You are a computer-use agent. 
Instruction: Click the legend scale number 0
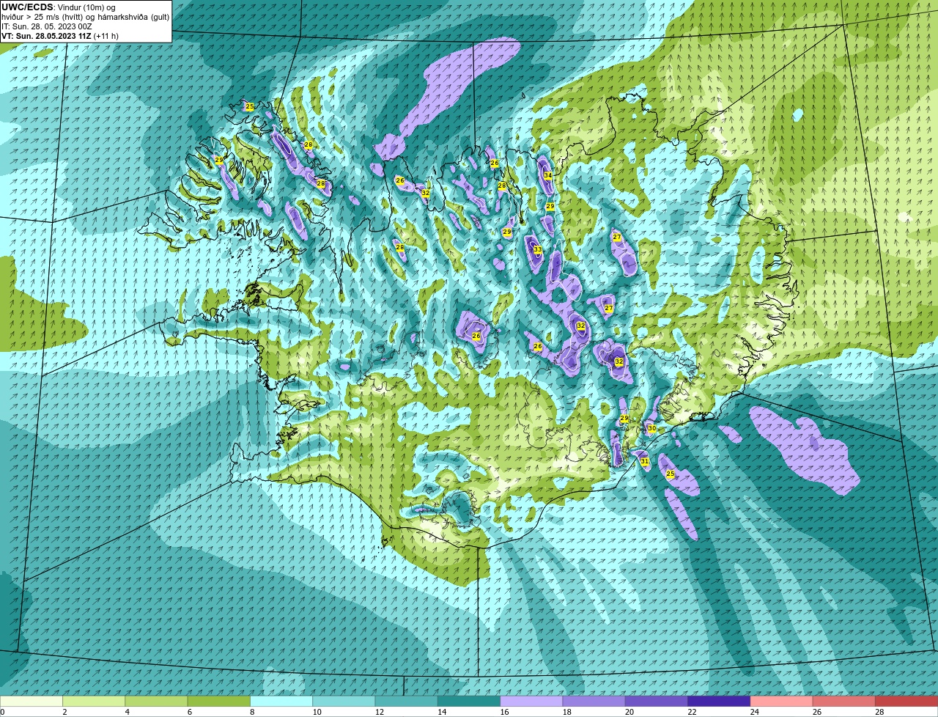click(x=3, y=712)
